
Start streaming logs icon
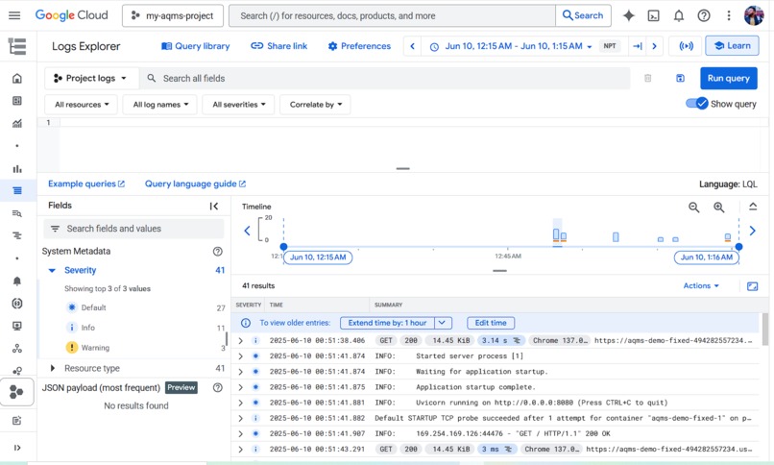687,46
